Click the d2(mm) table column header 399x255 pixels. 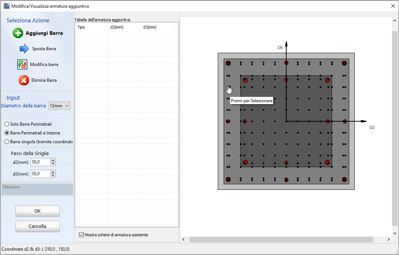tap(124, 27)
